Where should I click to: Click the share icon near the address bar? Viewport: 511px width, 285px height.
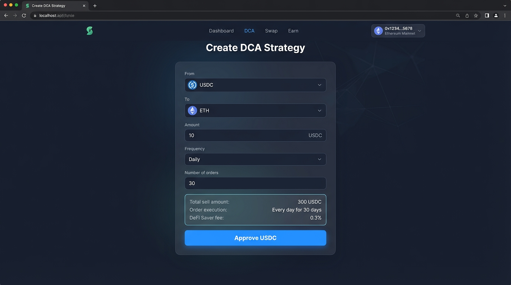click(467, 15)
